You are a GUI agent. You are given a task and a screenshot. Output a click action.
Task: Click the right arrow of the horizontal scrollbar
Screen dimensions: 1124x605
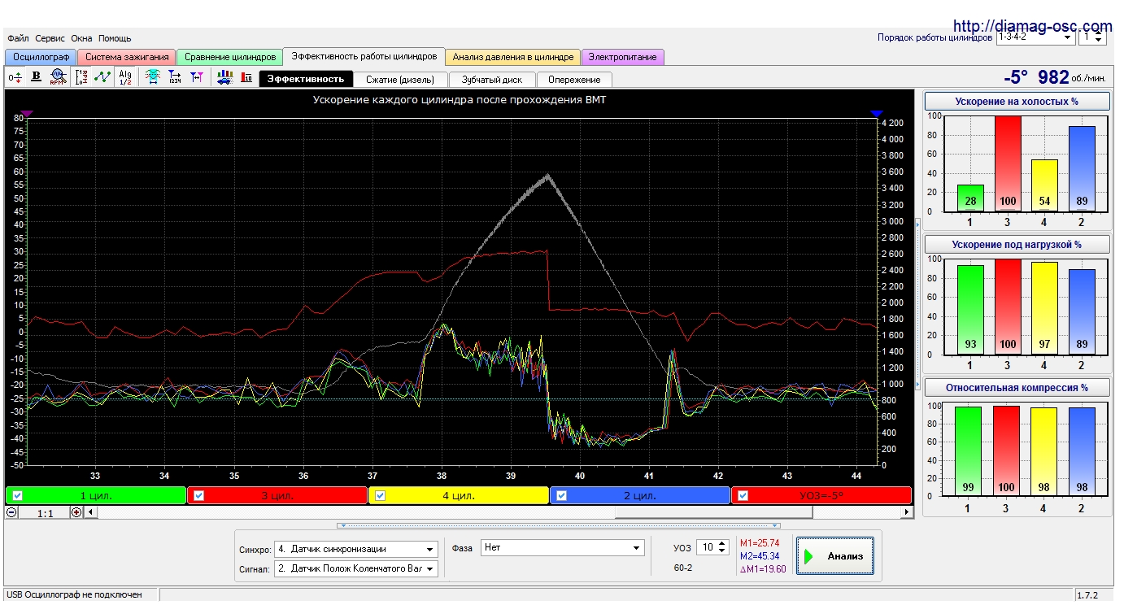click(x=908, y=513)
